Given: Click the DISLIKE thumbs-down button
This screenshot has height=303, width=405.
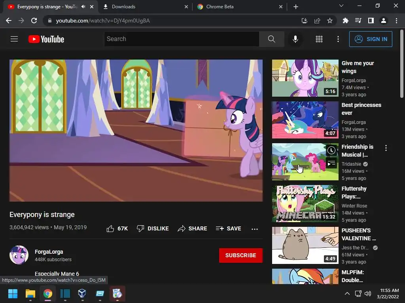Looking at the screenshot, I should pyautogui.click(x=153, y=228).
